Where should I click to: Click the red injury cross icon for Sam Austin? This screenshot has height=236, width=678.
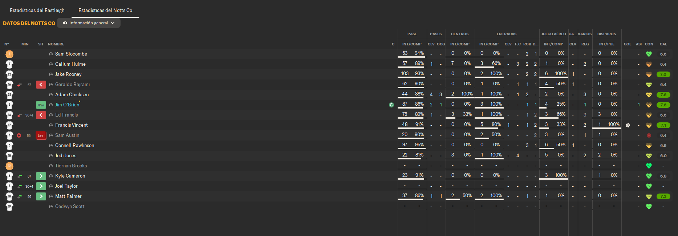point(19,135)
